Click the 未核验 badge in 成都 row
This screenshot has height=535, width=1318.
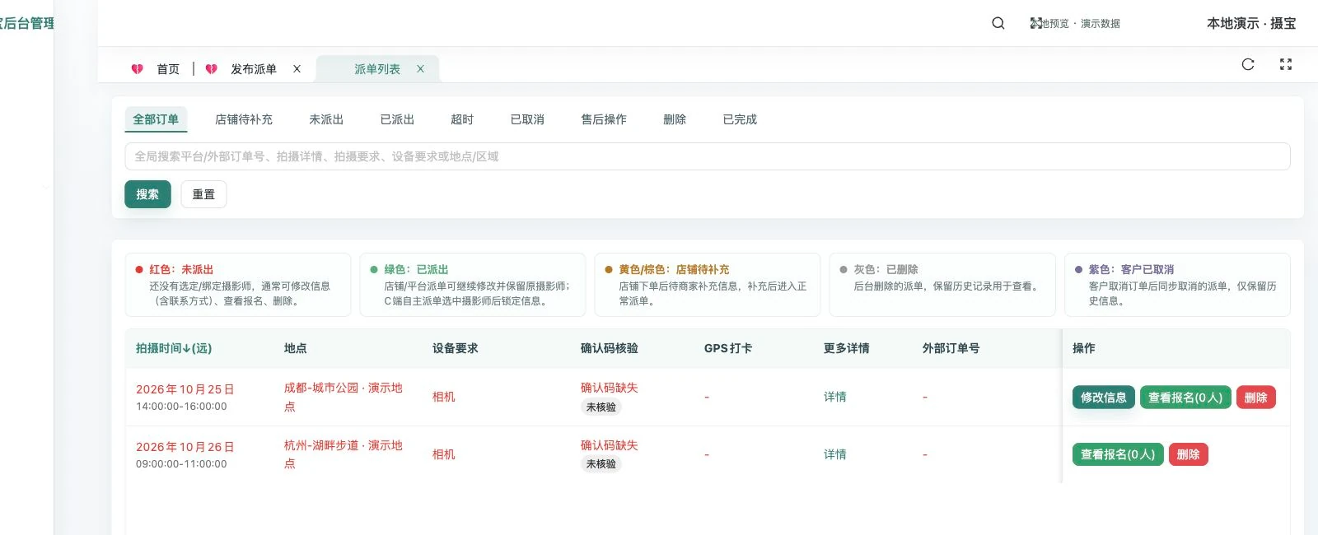tap(601, 407)
